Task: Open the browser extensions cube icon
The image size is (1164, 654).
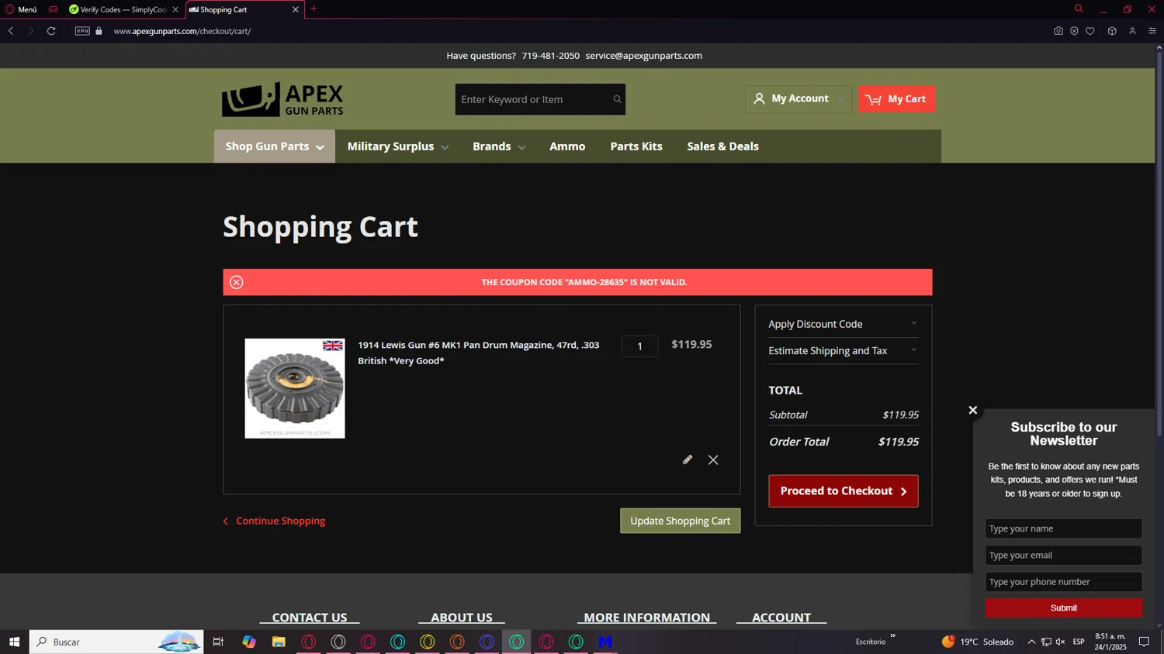Action: point(1112,31)
